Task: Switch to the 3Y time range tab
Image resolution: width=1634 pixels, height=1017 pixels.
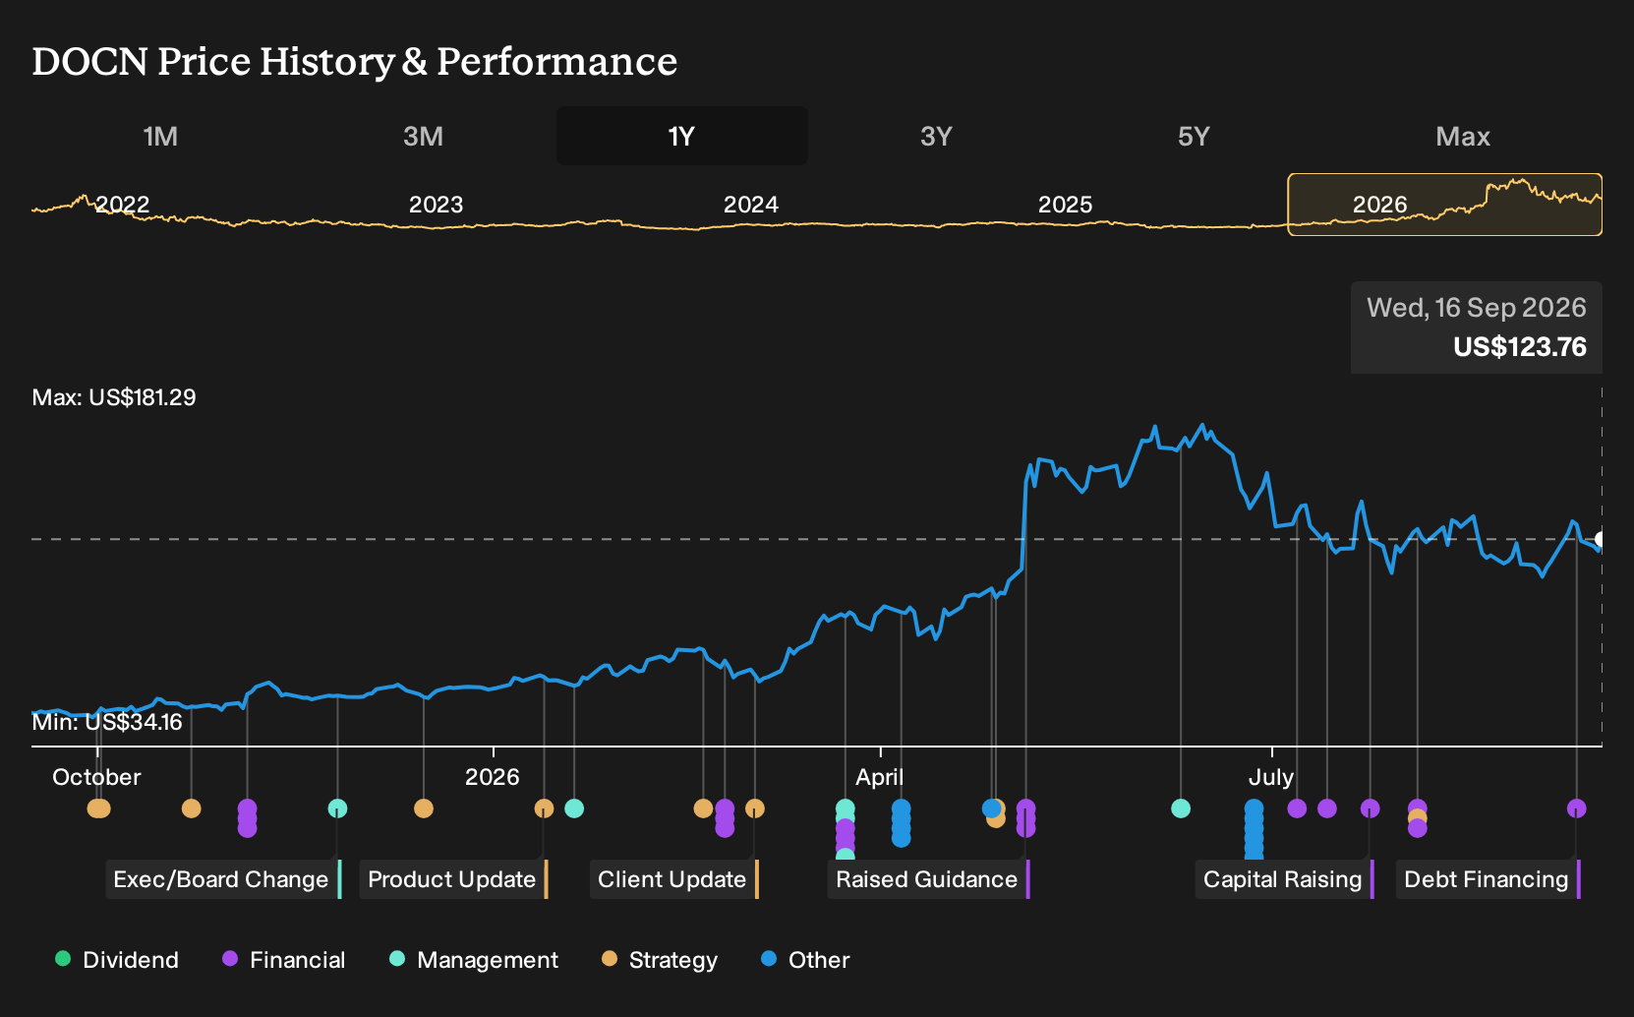Action: pyautogui.click(x=936, y=136)
